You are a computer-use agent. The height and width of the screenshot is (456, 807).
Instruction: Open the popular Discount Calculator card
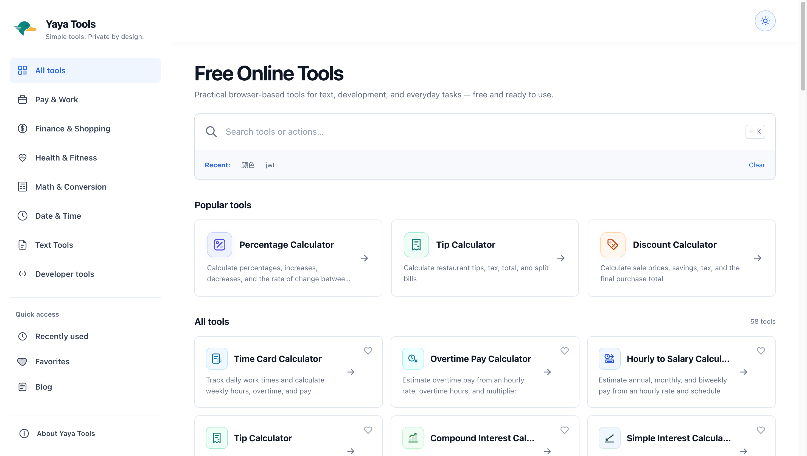pos(681,258)
